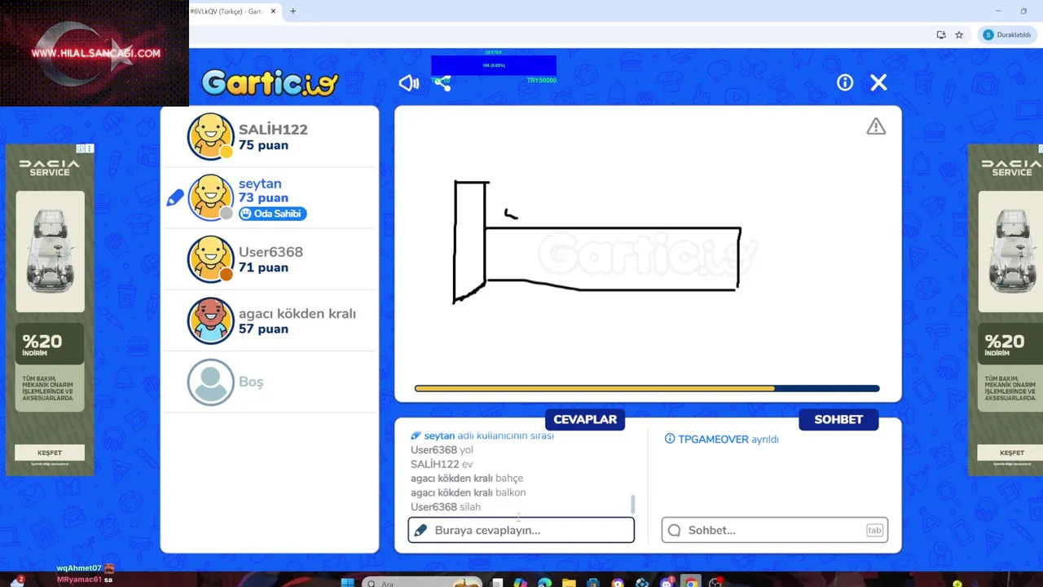Close the Gartic browser tab
Screen dimensions: 1043x587
click(273, 11)
